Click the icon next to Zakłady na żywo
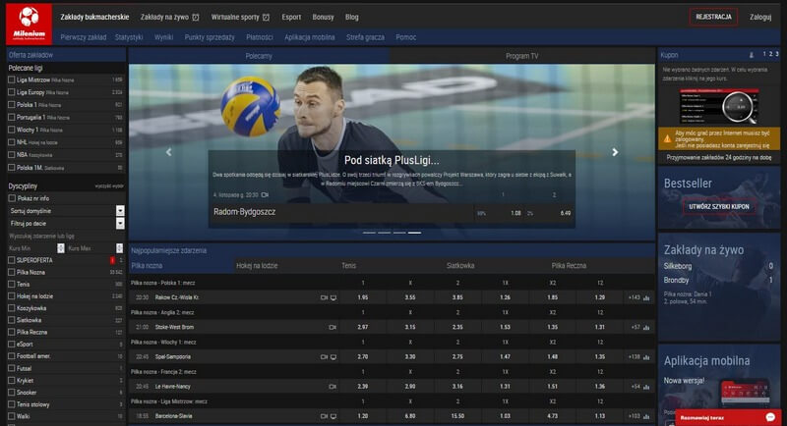This screenshot has height=426, width=787. (x=196, y=18)
